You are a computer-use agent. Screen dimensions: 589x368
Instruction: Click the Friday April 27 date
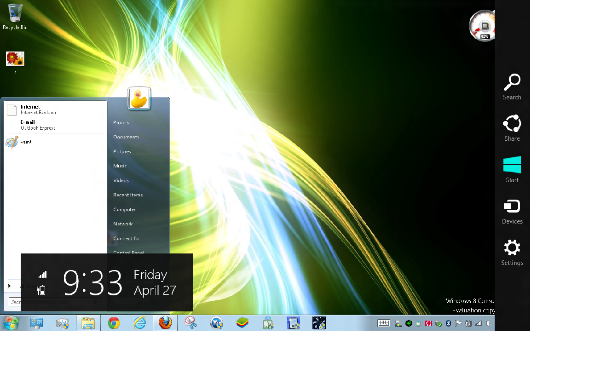click(x=155, y=282)
